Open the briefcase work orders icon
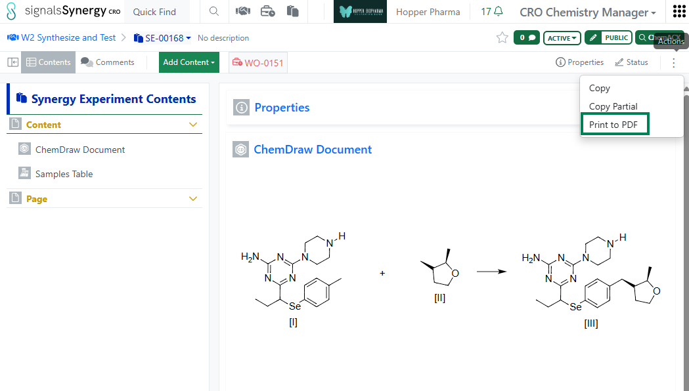Image resolution: width=689 pixels, height=391 pixels. coord(267,11)
